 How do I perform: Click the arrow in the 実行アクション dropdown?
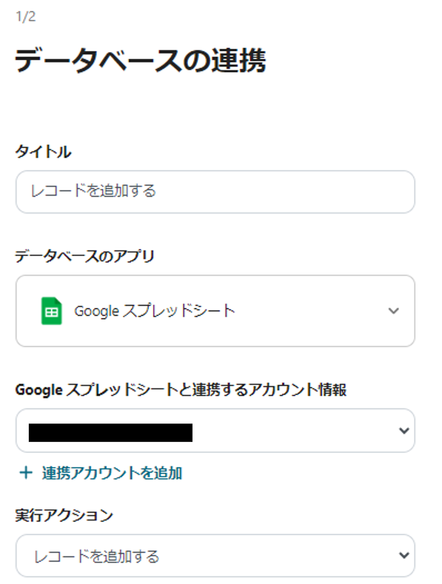(404, 556)
